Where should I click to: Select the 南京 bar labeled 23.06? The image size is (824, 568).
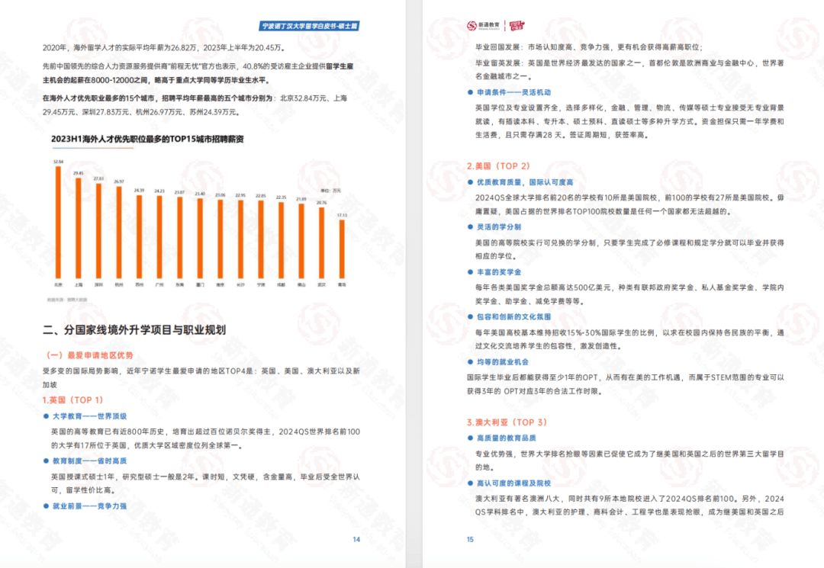[220, 239]
